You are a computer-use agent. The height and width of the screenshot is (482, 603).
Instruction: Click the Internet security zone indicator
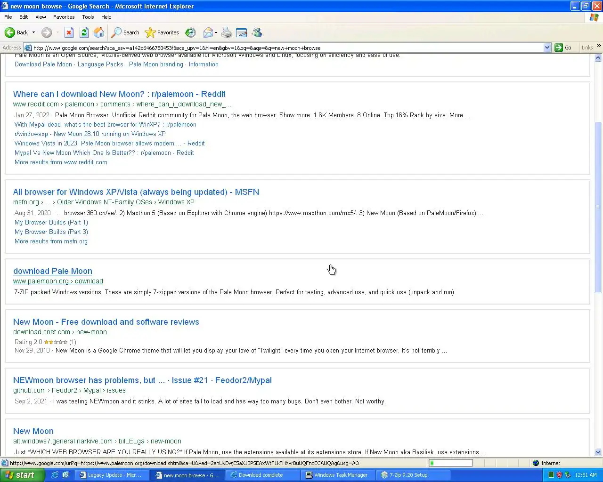546,463
